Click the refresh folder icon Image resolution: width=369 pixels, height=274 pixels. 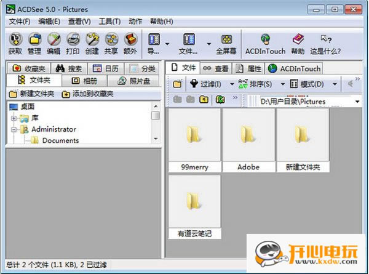(x=220, y=99)
